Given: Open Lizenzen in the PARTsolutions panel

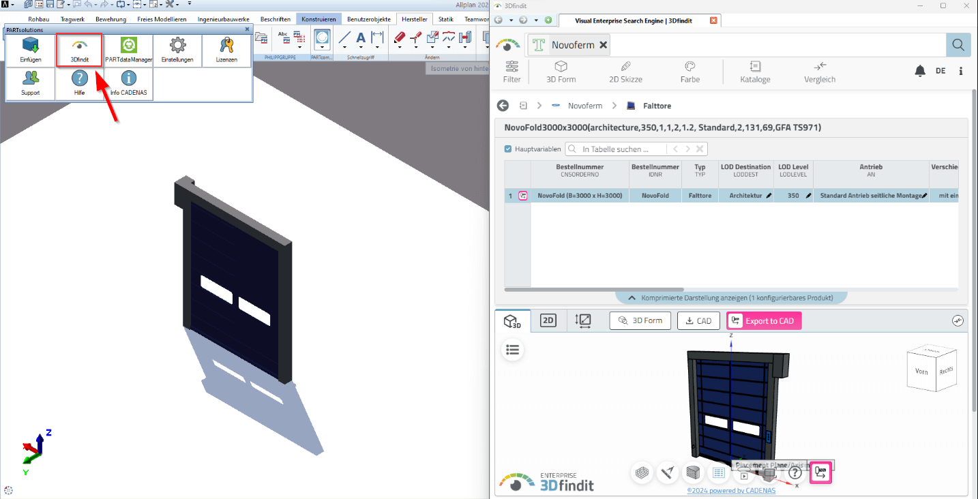Looking at the screenshot, I should coord(226,51).
